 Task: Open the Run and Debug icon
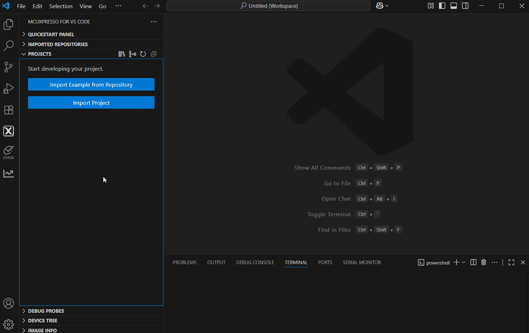(x=9, y=88)
